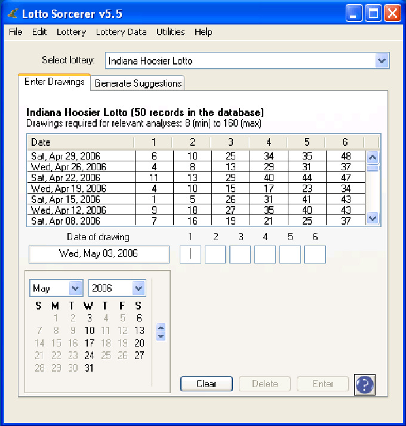406x426 pixels.
Task: Open the File menu
Action: [16, 32]
